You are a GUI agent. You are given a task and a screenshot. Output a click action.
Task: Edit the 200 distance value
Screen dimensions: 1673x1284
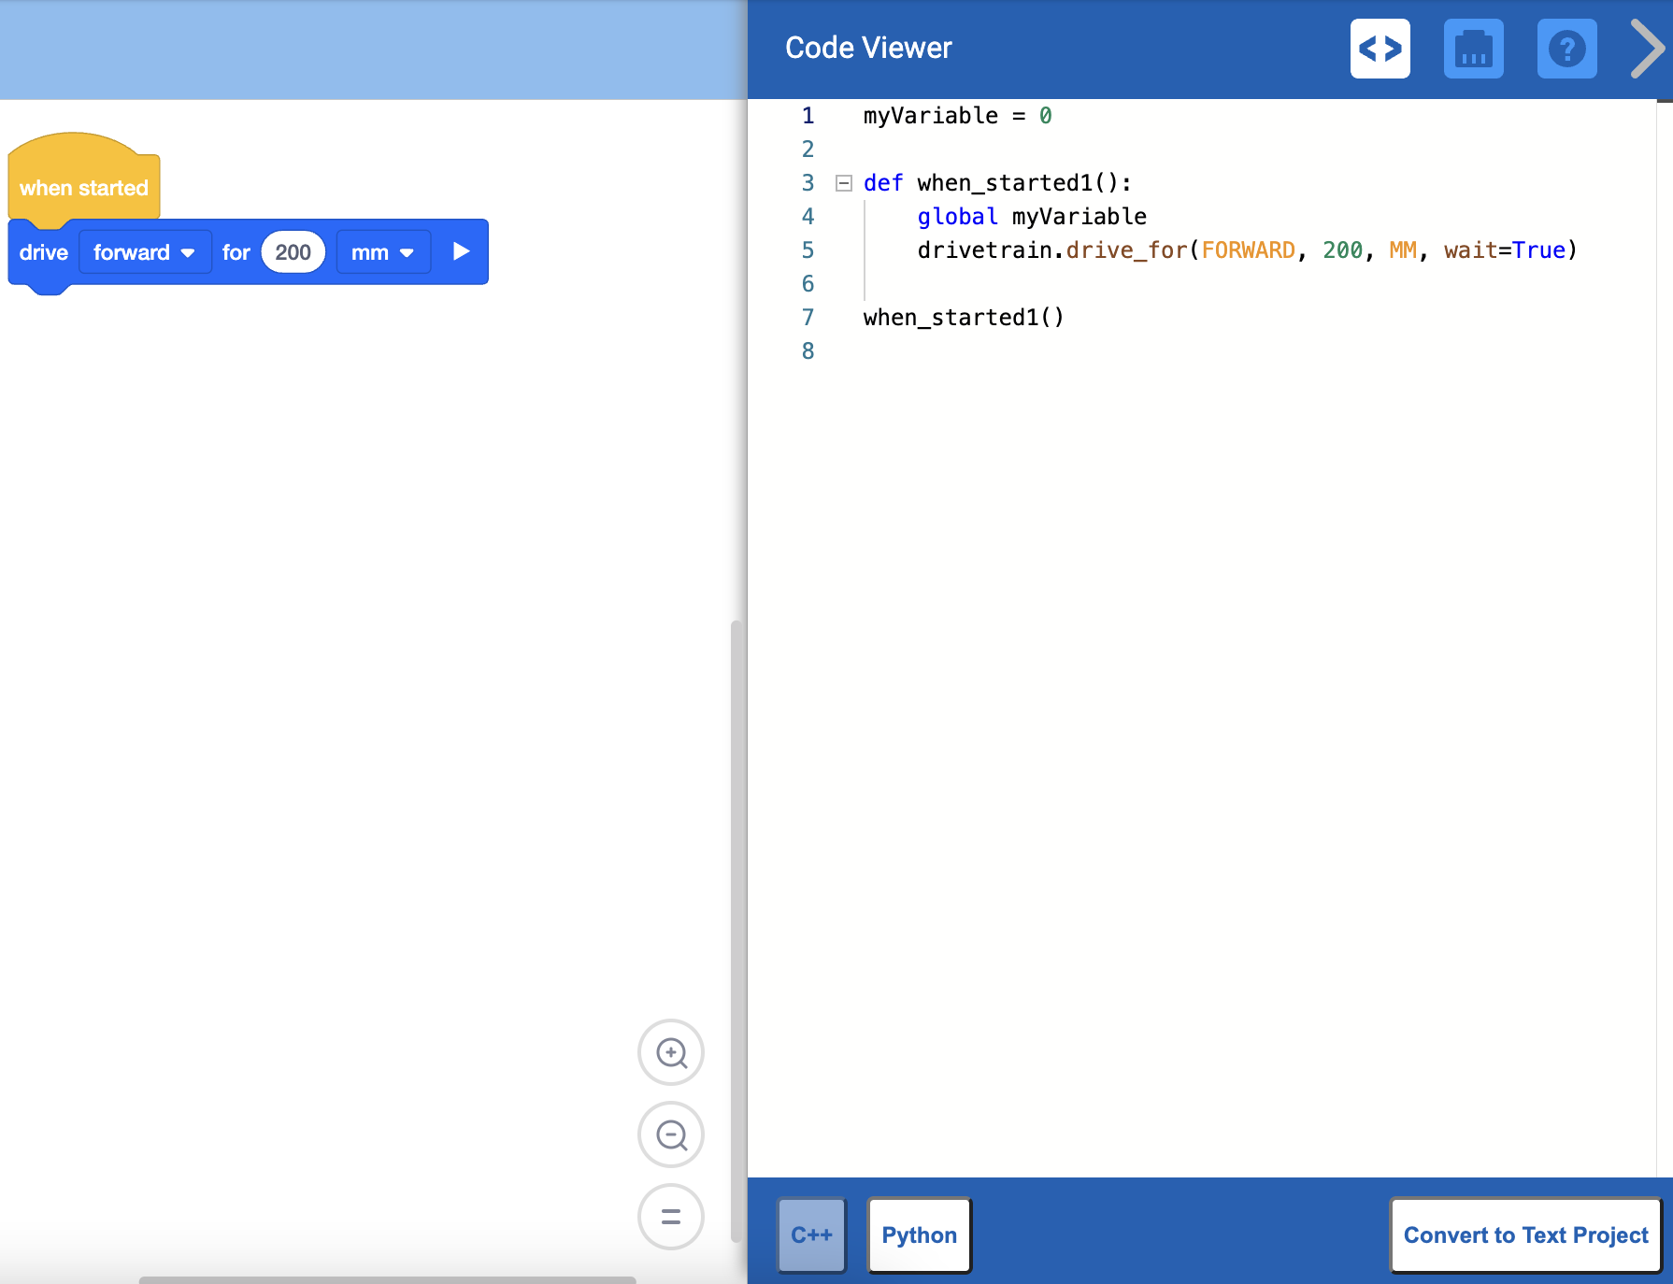[x=292, y=251]
